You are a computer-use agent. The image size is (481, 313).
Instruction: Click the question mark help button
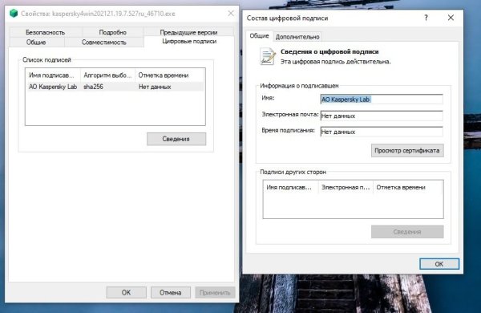pos(426,18)
